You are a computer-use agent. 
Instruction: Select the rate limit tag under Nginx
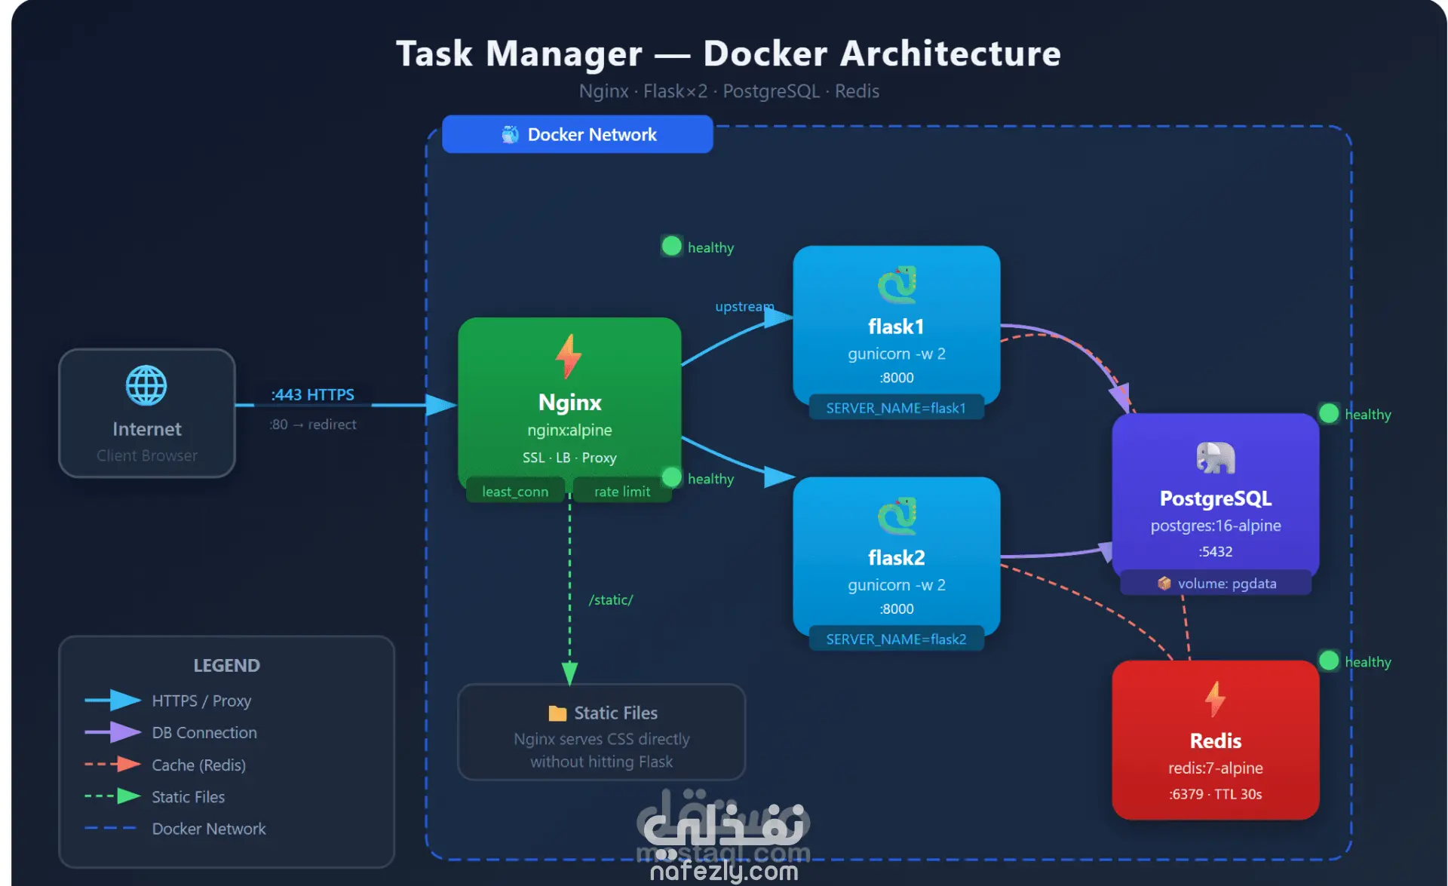pyautogui.click(x=622, y=492)
